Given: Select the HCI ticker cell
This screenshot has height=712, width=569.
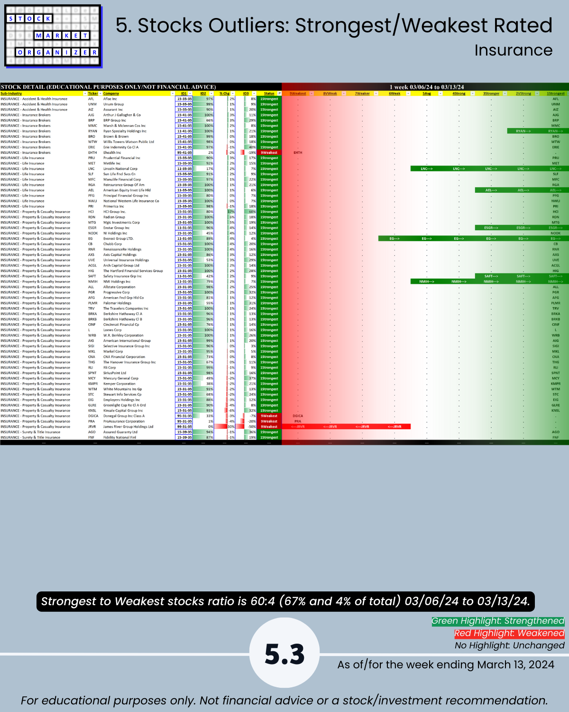Looking at the screenshot, I should tap(91, 212).
